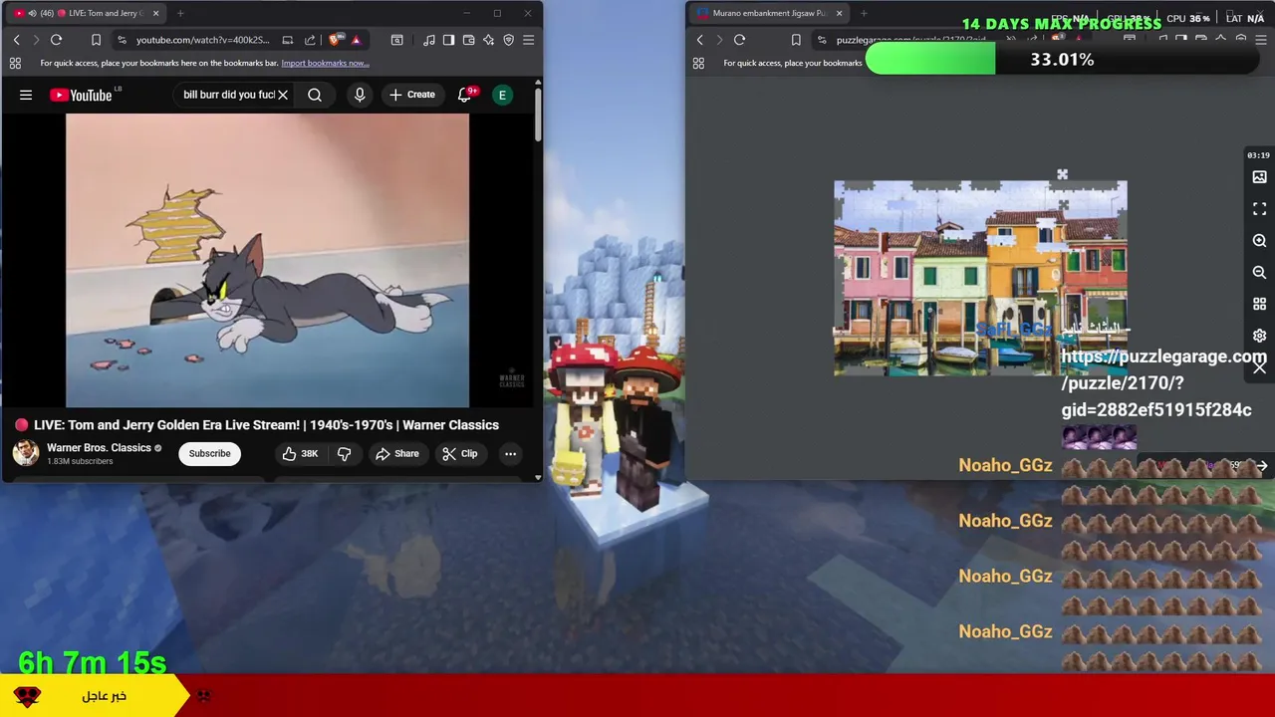Open the music playlist icon in YouTube window toolbar
Image resolution: width=1275 pixels, height=717 pixels.
428,40
